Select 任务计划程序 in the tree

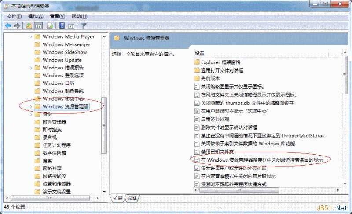tap(57, 145)
